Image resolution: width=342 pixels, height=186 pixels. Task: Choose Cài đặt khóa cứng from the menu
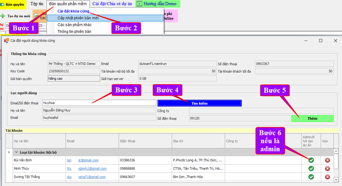point(74,11)
